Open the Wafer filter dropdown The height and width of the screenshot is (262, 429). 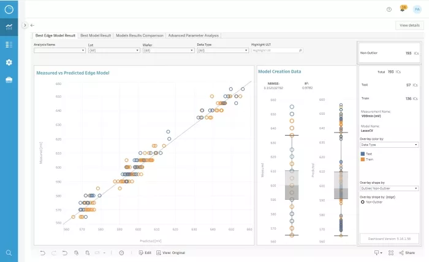(x=167, y=51)
